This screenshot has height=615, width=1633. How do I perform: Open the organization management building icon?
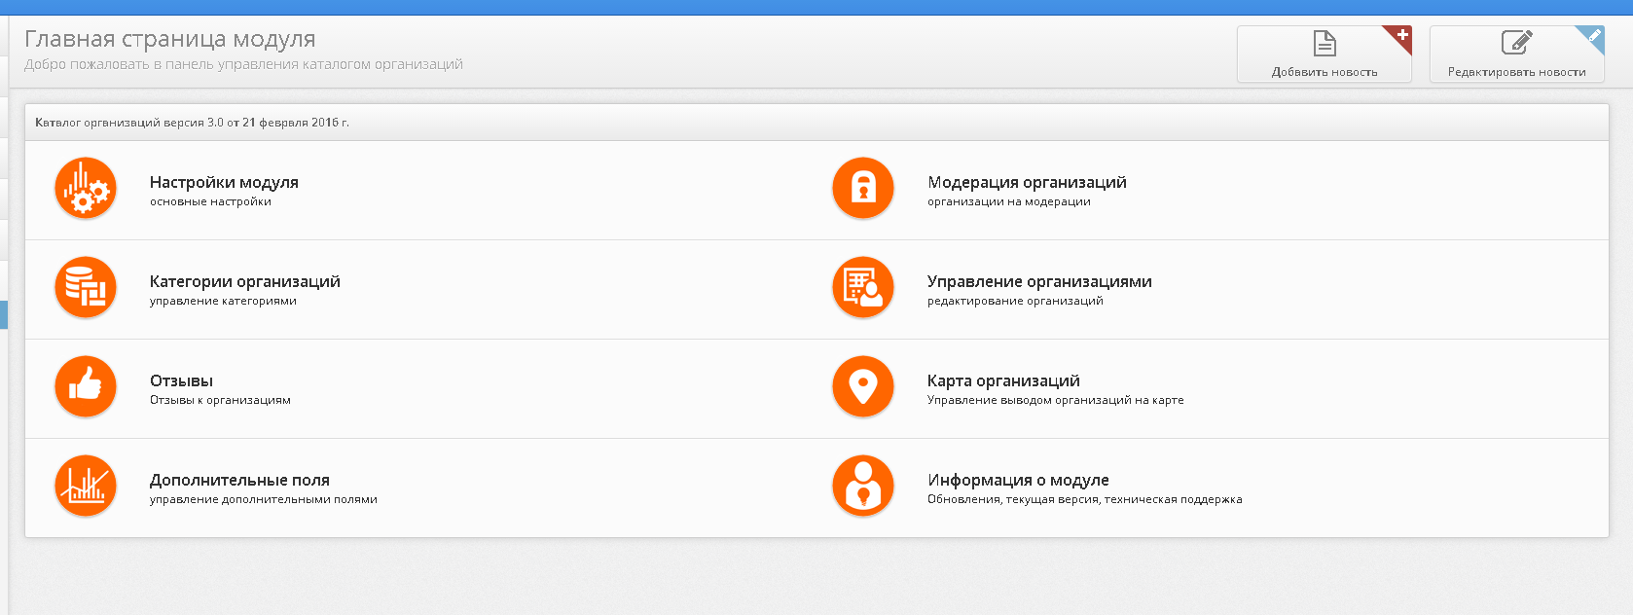pyautogui.click(x=863, y=287)
